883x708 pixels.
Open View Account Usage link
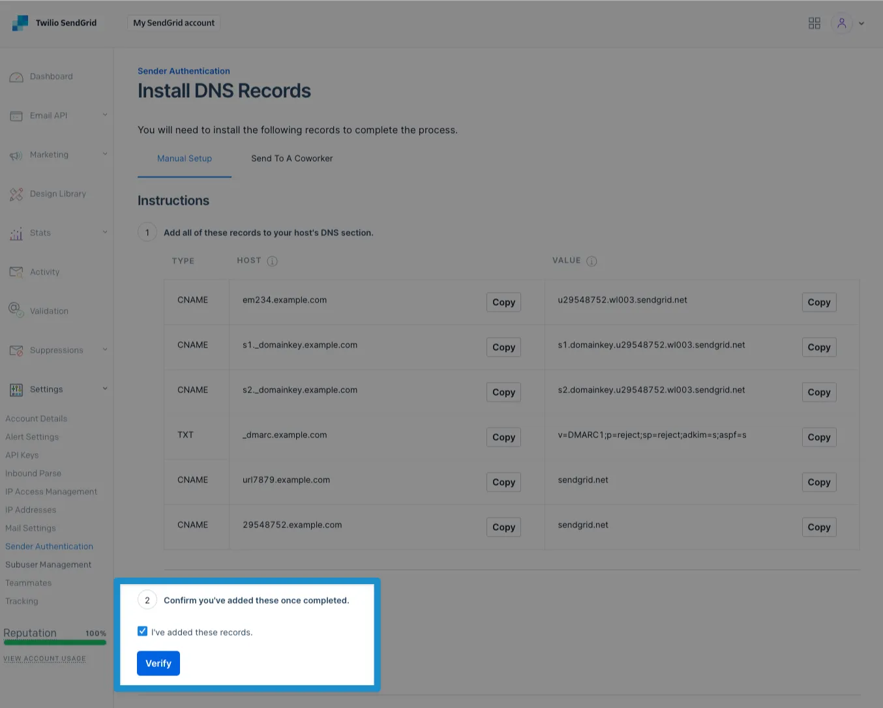click(44, 658)
